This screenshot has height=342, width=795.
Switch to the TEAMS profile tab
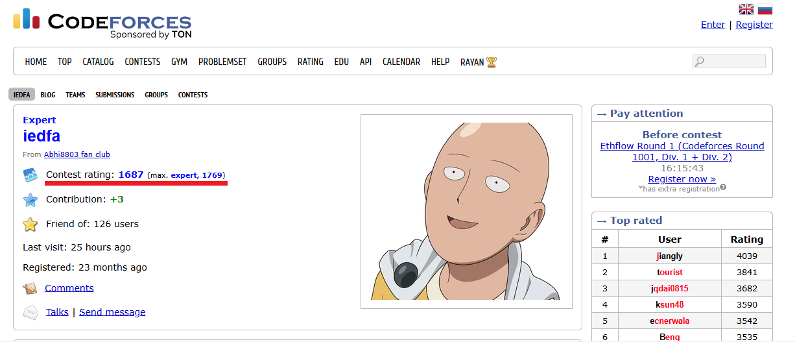point(75,95)
